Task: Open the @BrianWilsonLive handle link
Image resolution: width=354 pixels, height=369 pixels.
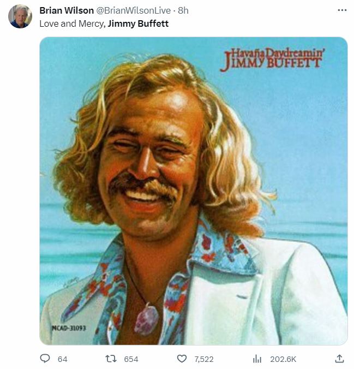Action: point(134,10)
